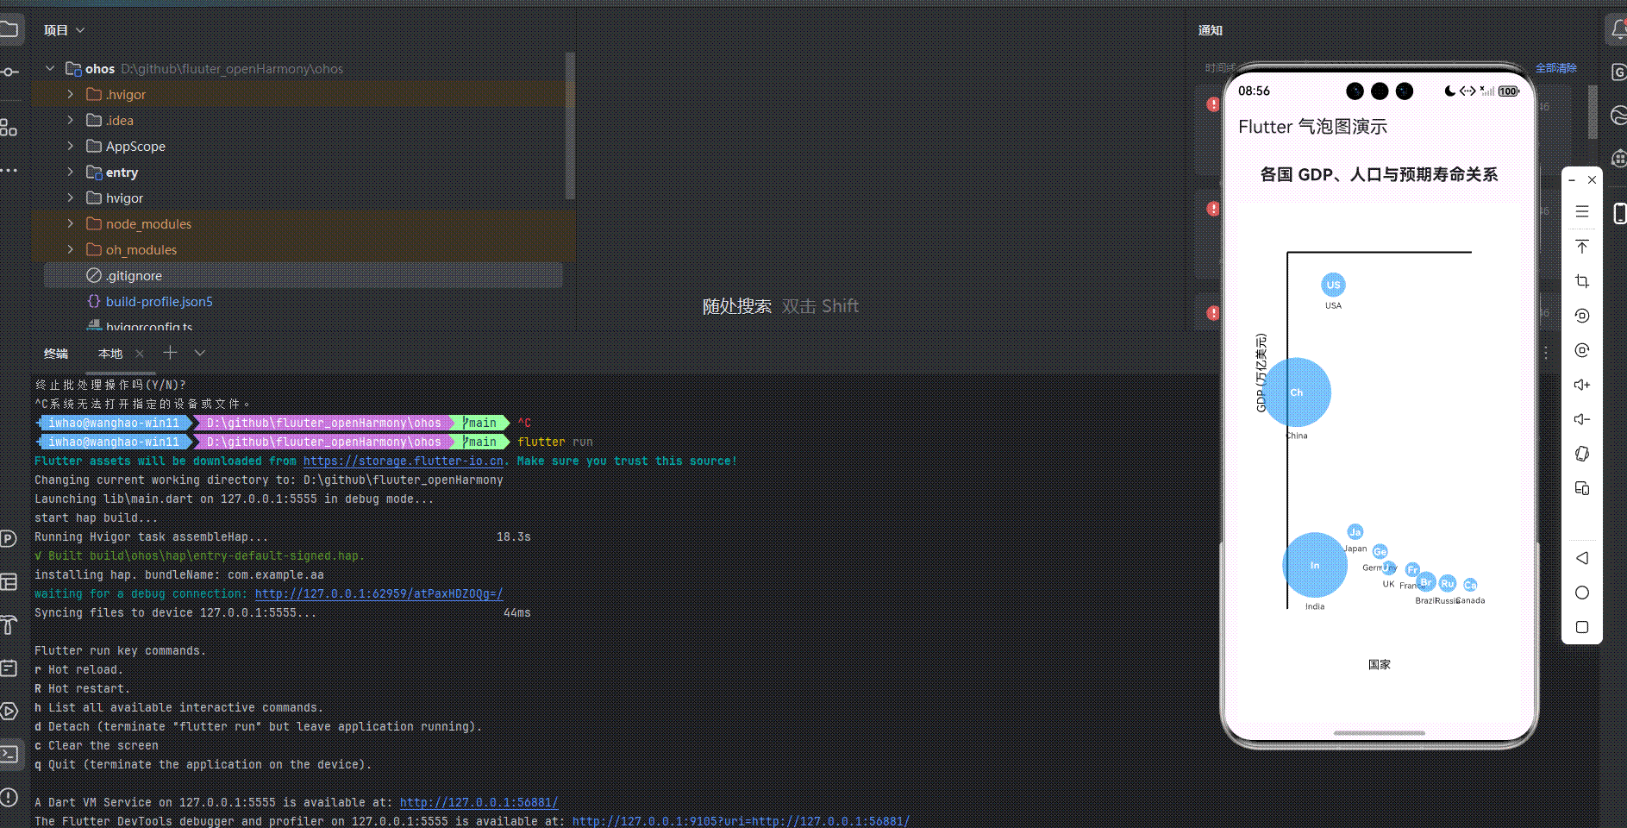Select the 终端 panel title
1627x828 pixels.
56,354
